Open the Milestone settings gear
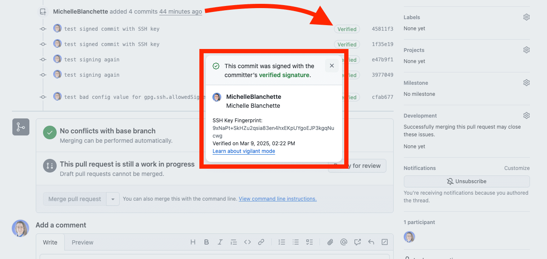 526,82
